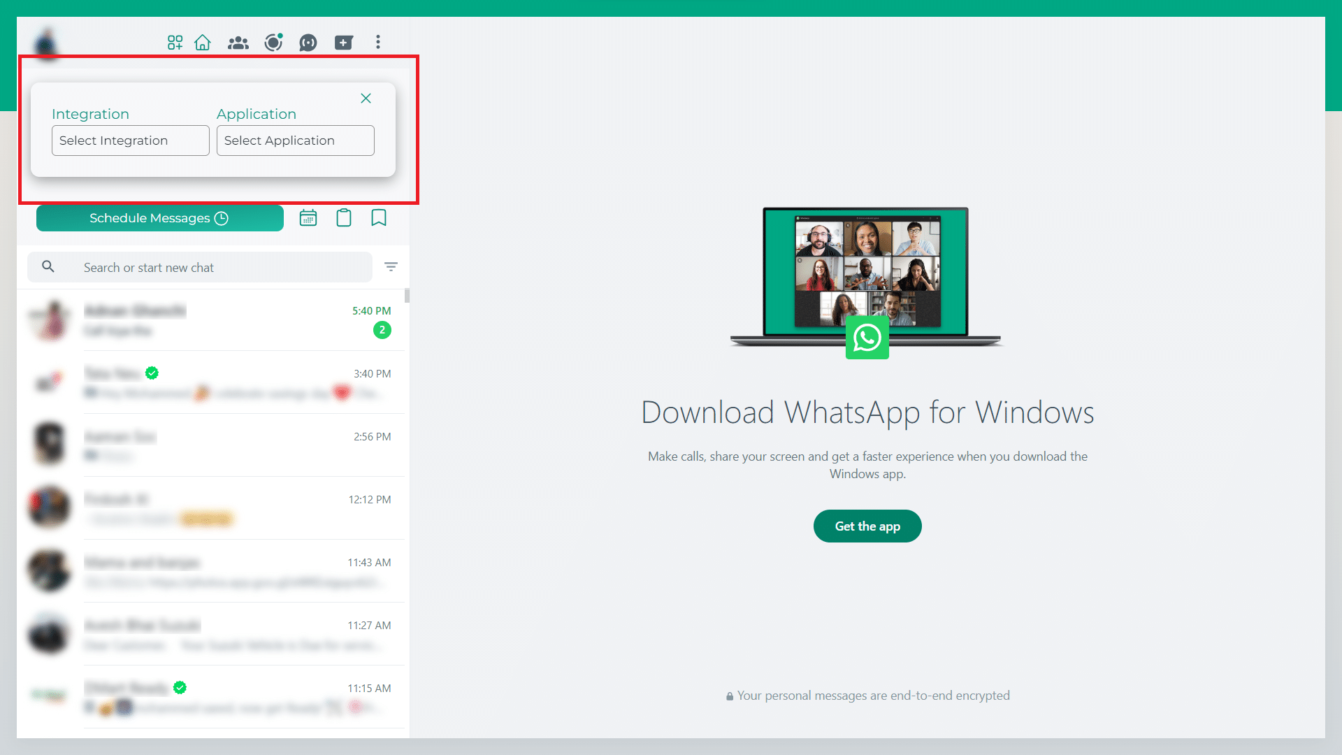Click the unread badge showing 2

point(382,330)
